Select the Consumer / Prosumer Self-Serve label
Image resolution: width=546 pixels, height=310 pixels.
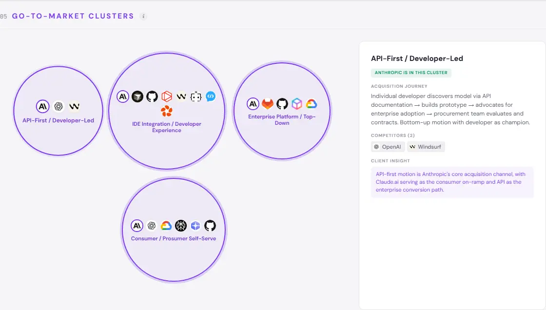coord(174,239)
